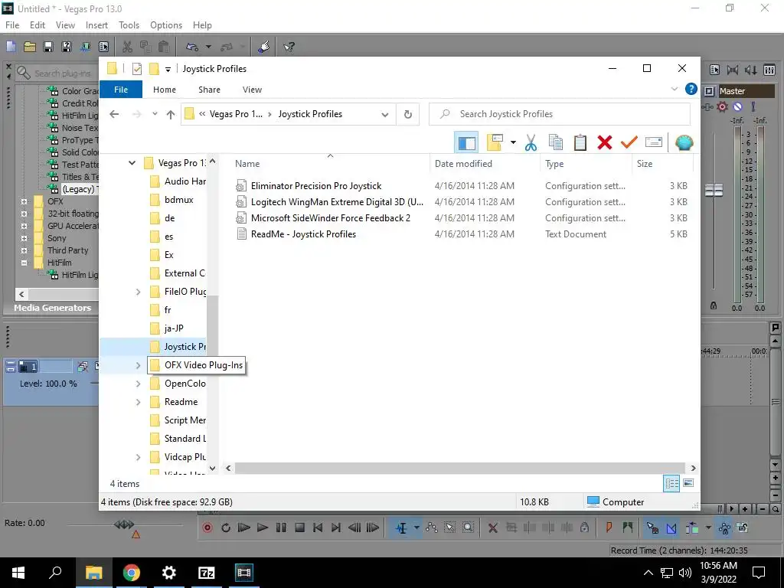Image resolution: width=784 pixels, height=588 pixels.
Task: Click the orange checkmark icon in Explorer
Action: (x=629, y=143)
